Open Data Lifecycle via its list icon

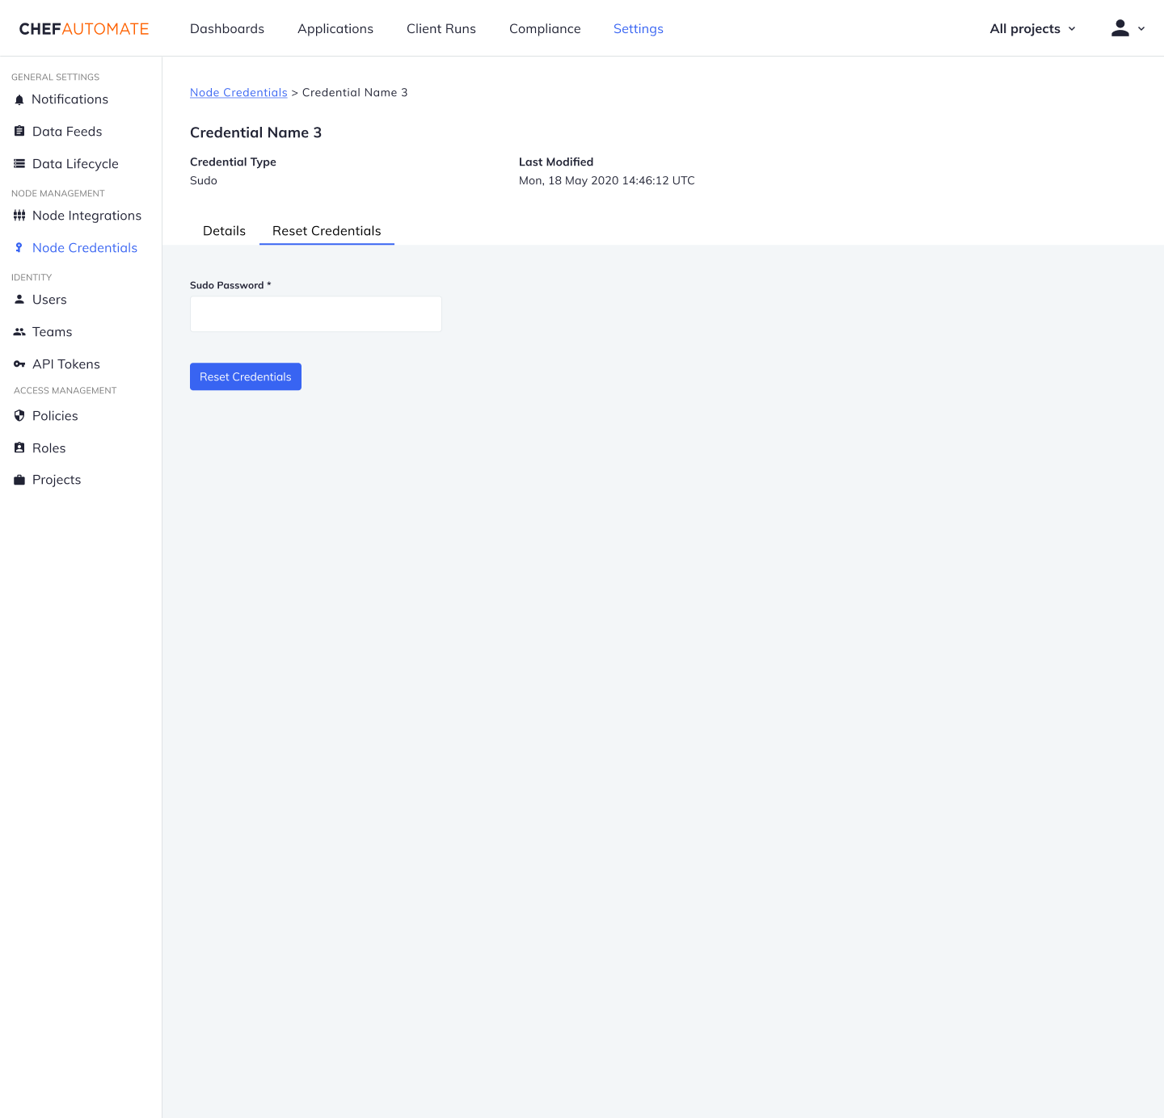pos(19,163)
